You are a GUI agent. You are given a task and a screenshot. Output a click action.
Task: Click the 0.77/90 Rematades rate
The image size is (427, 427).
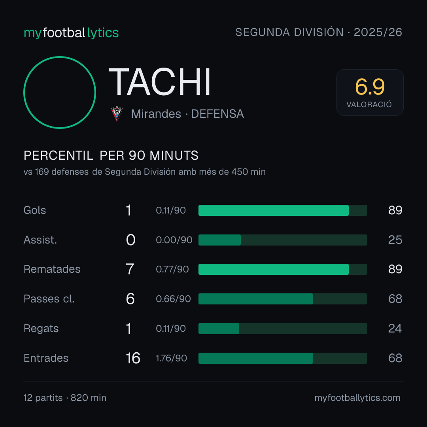pyautogui.click(x=172, y=269)
